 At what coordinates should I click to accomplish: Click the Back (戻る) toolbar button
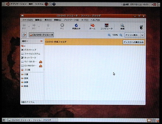click(24, 26)
